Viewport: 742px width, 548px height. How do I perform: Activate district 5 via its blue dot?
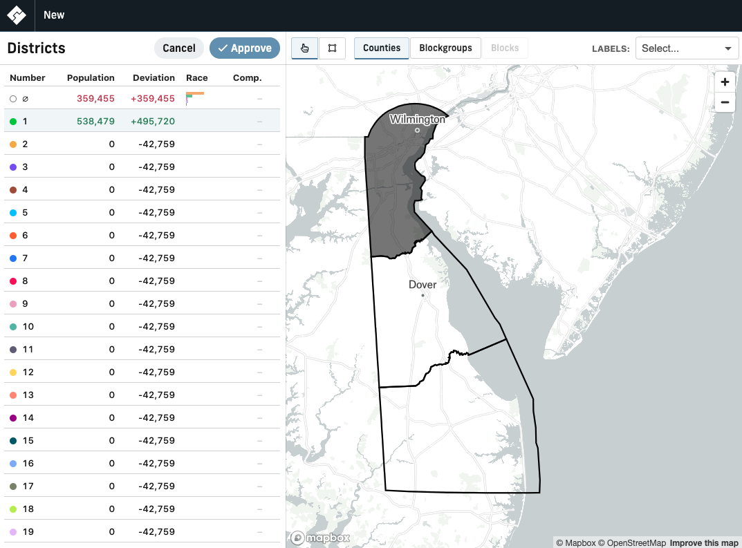tap(14, 212)
